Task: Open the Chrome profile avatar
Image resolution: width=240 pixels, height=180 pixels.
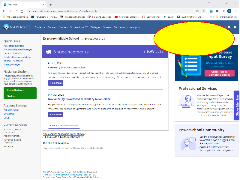Action: pyautogui.click(x=229, y=11)
